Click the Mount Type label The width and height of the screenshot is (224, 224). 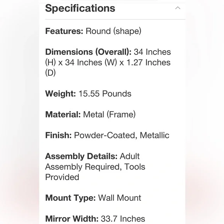pos(70,198)
